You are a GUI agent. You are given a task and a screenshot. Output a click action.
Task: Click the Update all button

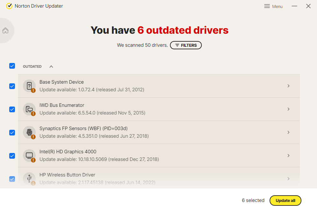point(285,201)
